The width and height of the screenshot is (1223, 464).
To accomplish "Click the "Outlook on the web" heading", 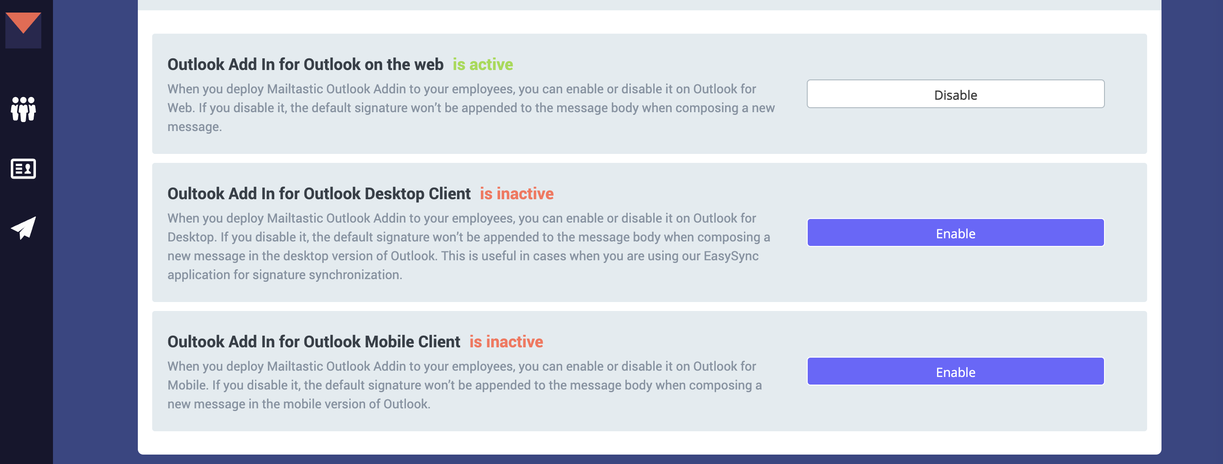I will tap(305, 65).
